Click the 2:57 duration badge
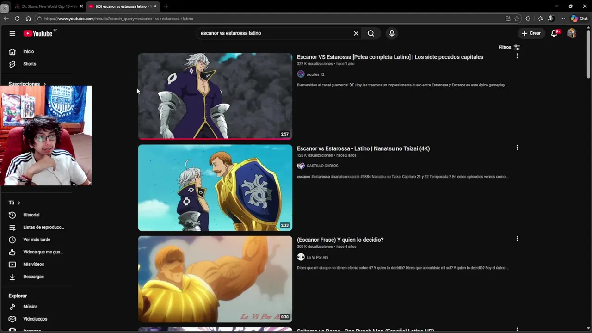The image size is (592, 333). (x=284, y=134)
